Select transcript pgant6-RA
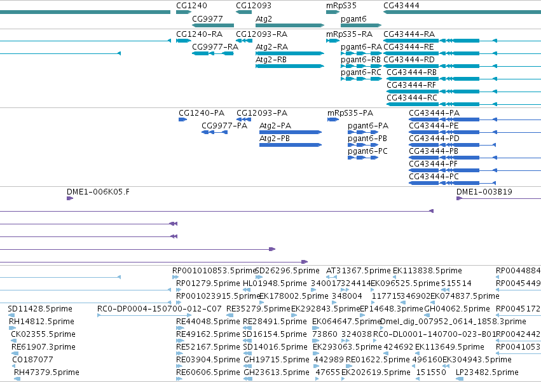 coord(361,47)
